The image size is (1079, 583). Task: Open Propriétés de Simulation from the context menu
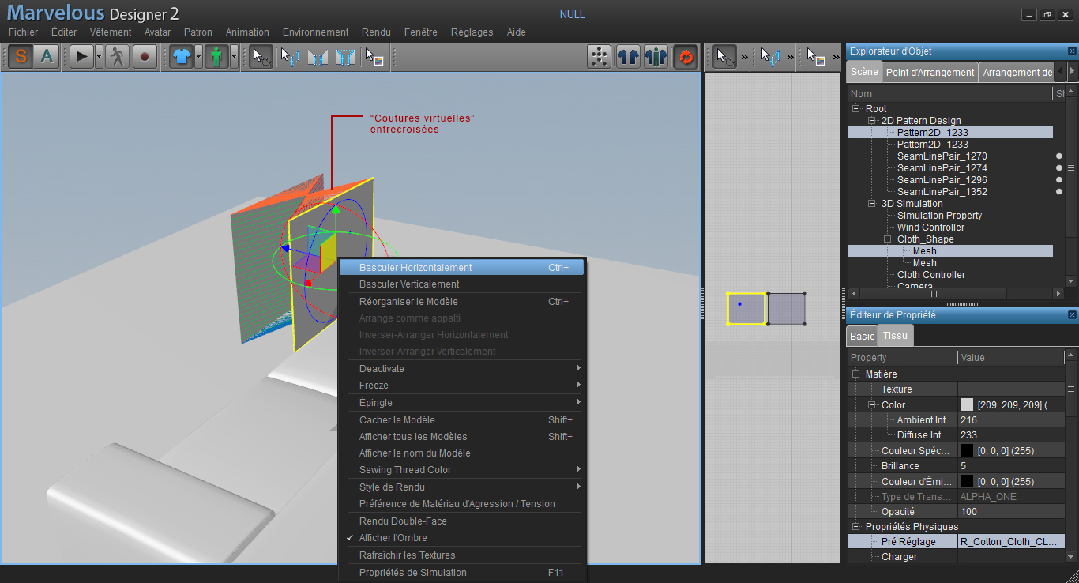pos(462,573)
